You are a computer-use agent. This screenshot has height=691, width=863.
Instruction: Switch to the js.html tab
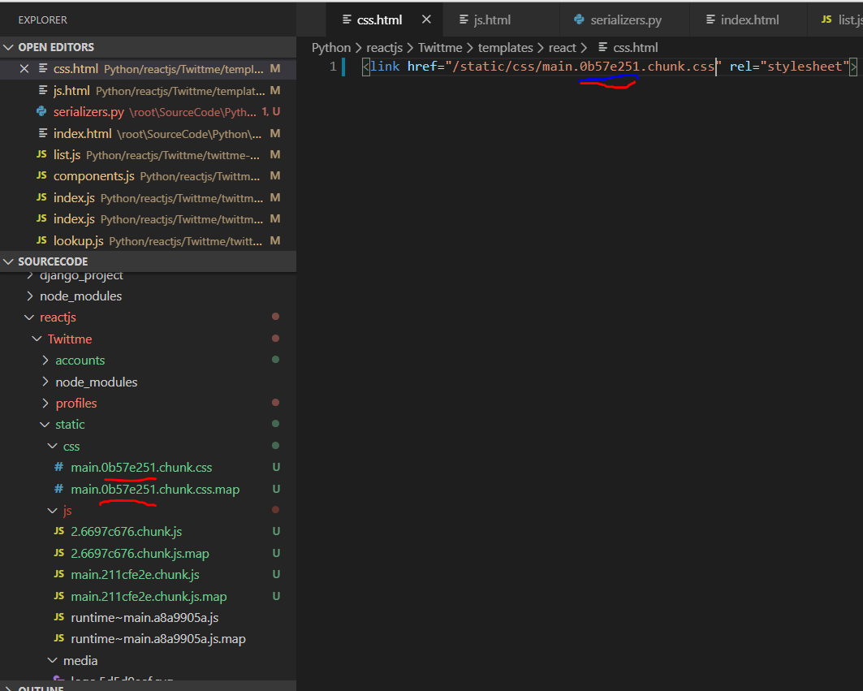pos(492,19)
